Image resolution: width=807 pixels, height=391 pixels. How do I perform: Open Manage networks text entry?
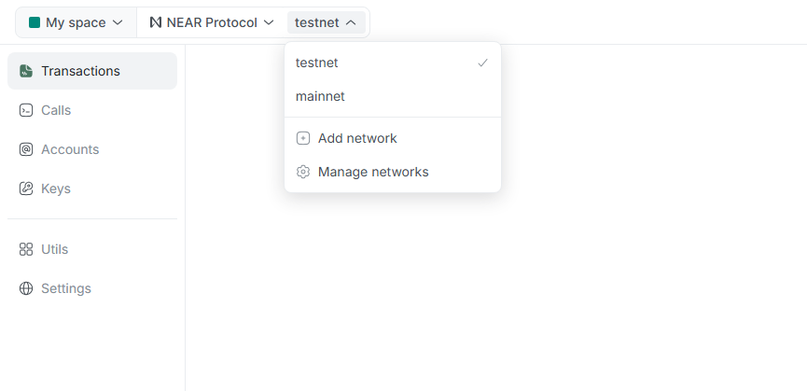373,172
